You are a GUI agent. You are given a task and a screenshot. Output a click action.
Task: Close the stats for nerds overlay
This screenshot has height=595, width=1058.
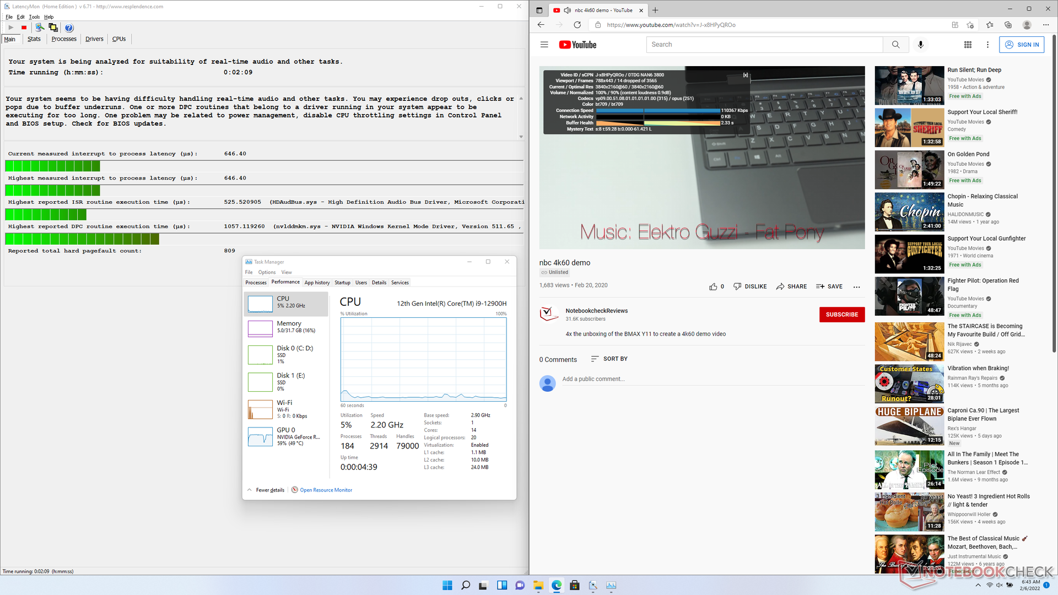coord(746,75)
